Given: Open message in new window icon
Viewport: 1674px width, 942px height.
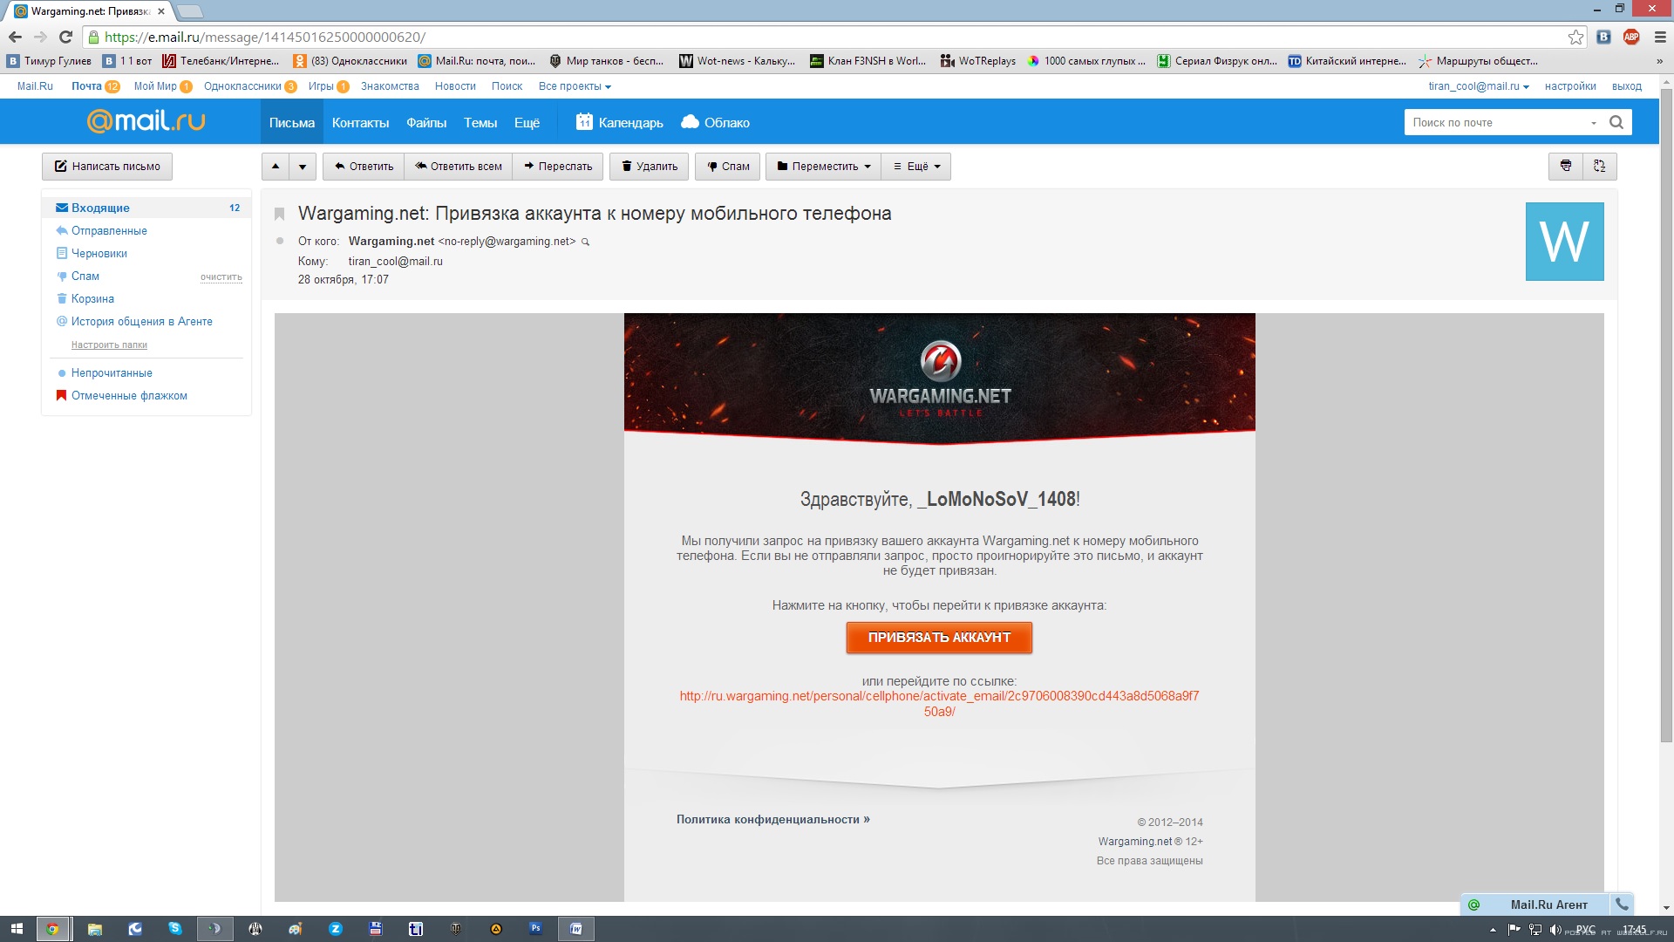Looking at the screenshot, I should point(1600,167).
